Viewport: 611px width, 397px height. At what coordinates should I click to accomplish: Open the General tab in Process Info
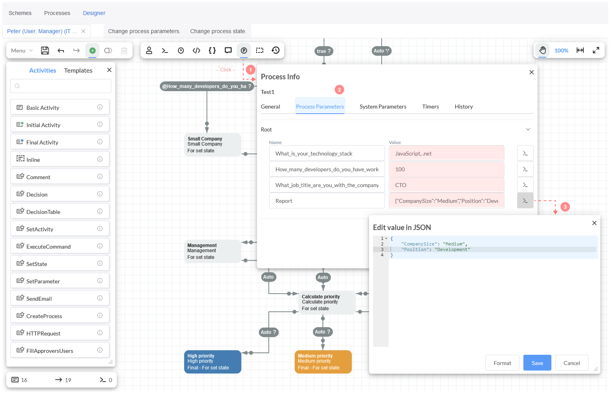click(x=270, y=107)
